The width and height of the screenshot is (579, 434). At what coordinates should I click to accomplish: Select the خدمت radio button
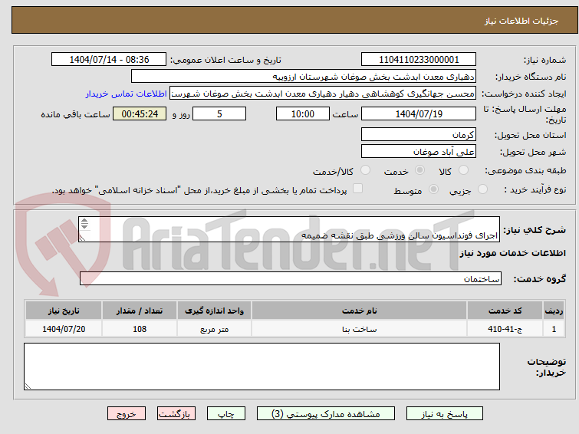point(419,170)
